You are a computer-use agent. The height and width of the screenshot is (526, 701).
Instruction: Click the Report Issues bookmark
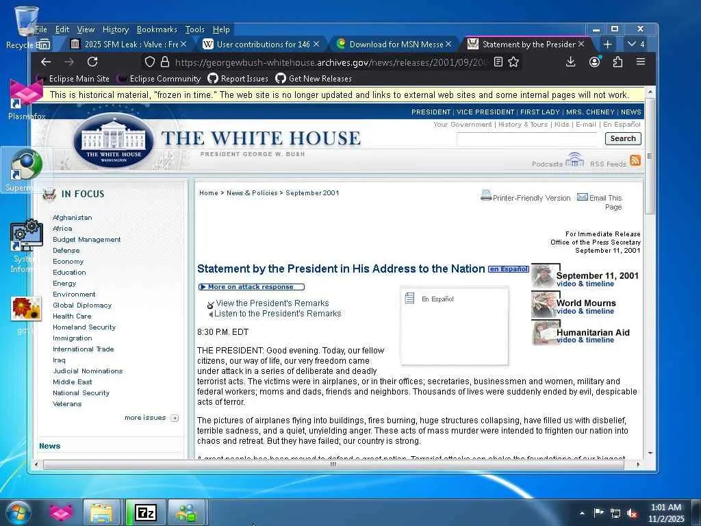[x=238, y=79]
